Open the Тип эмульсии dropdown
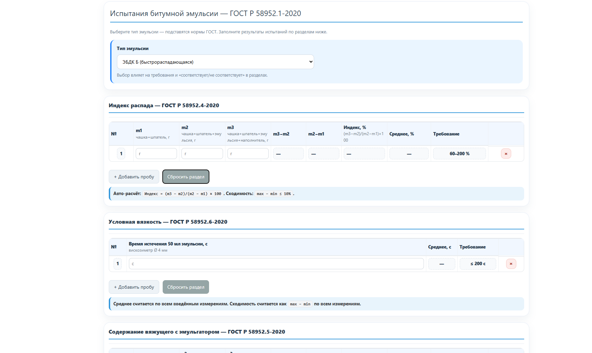 click(215, 62)
